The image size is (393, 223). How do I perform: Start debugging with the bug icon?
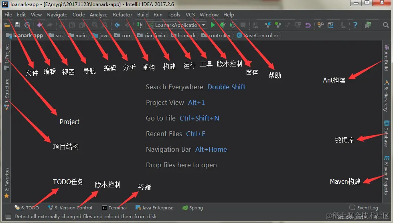[223, 25]
